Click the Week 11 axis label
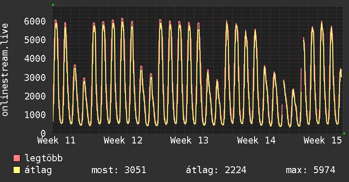Screen dimensions: 349x182 tap(56, 141)
